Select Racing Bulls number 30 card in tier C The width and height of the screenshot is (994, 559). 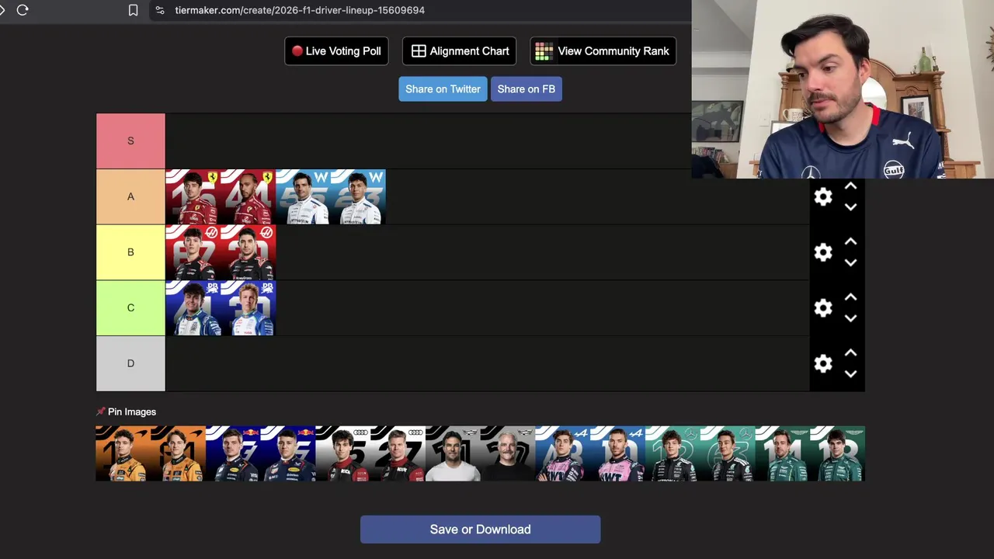[248, 308]
